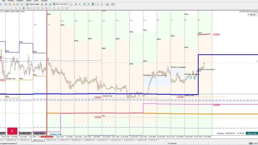The width and height of the screenshot is (258, 145).
Task: Switch chart to line chart mode
Action: pyautogui.click(x=80, y=4)
